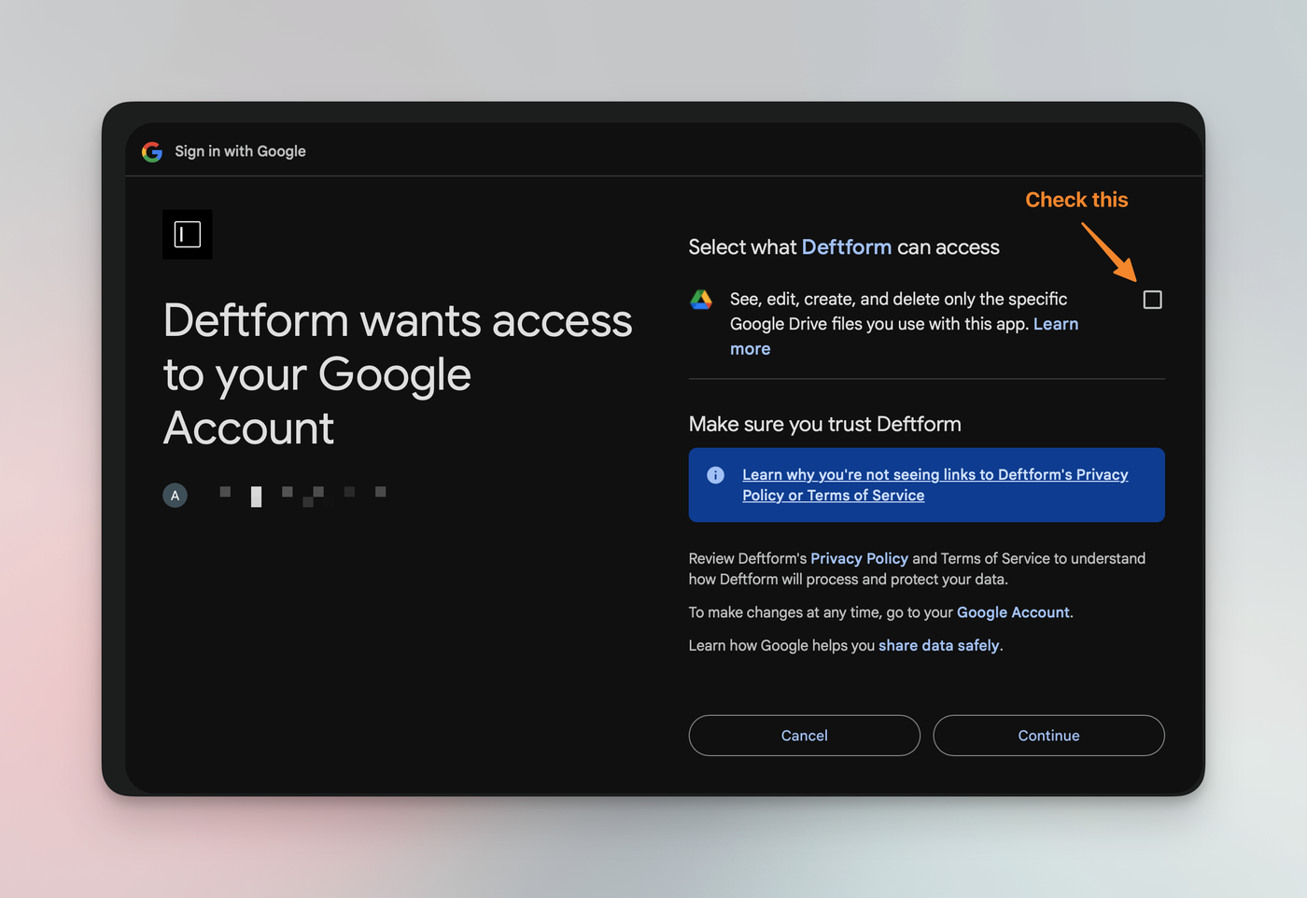Click the Sign in with Google title
This screenshot has height=898, width=1307.
pyautogui.click(x=240, y=151)
